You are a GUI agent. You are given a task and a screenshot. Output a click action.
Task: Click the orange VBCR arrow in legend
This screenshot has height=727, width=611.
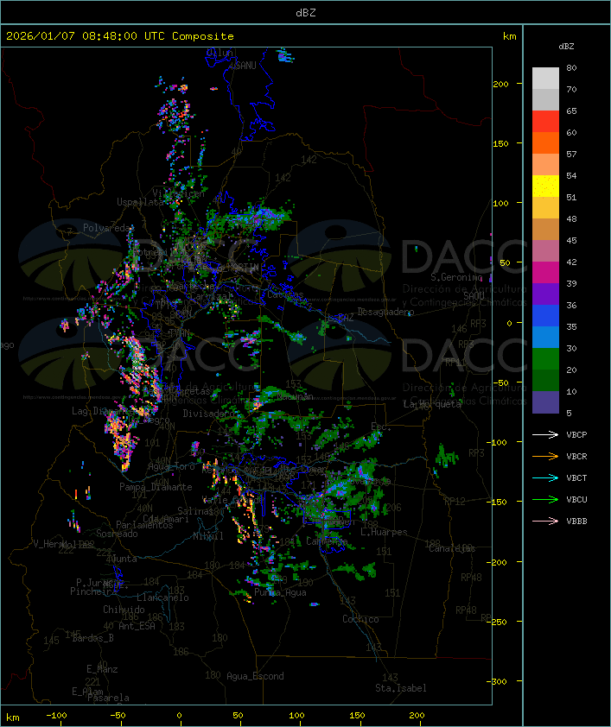(x=546, y=457)
